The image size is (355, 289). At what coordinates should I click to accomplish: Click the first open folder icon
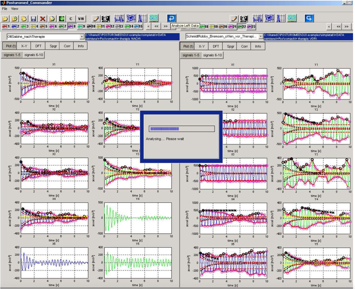point(6,18)
